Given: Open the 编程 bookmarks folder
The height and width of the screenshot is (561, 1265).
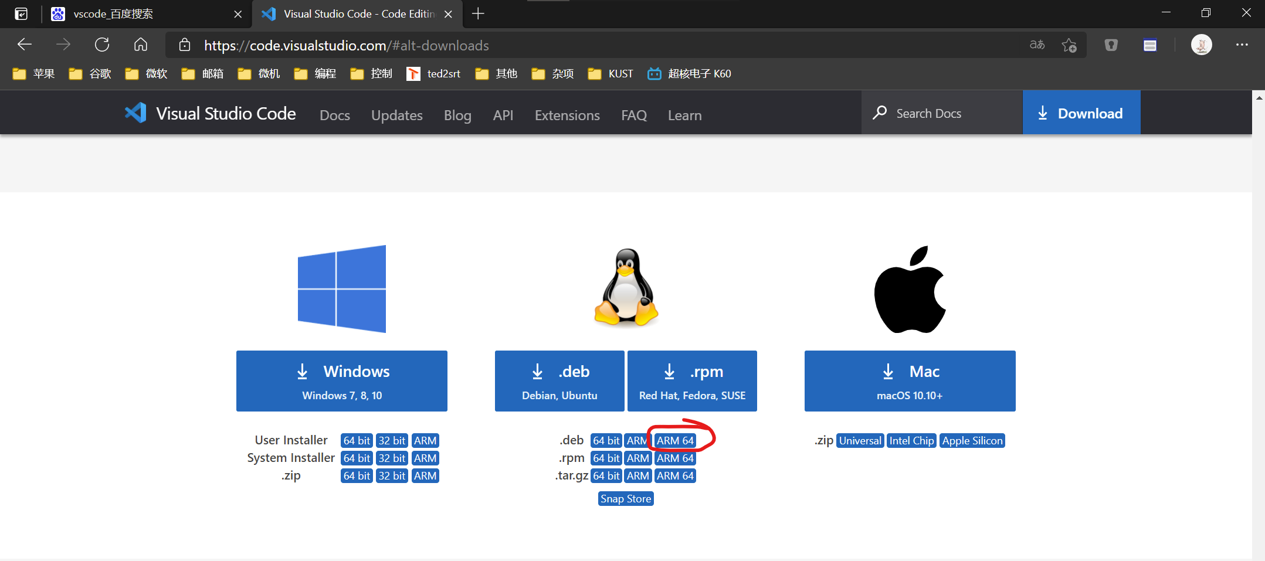Looking at the screenshot, I should 315,74.
